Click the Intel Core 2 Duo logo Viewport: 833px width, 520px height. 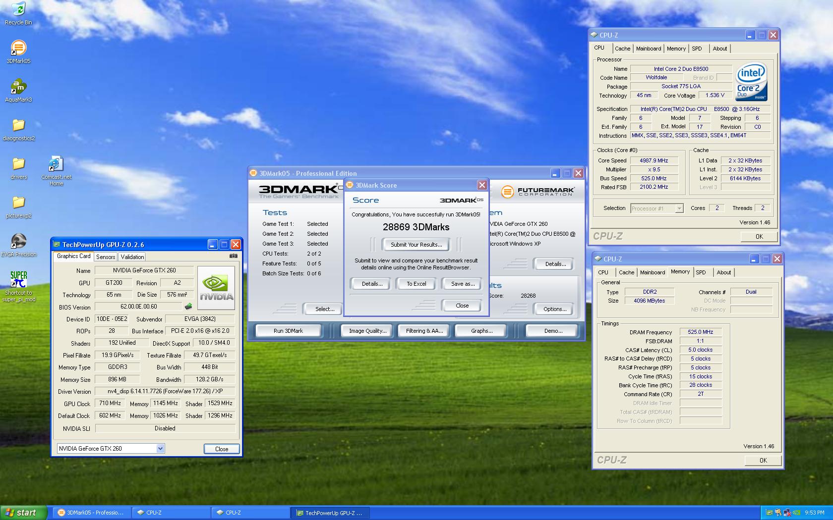point(751,81)
